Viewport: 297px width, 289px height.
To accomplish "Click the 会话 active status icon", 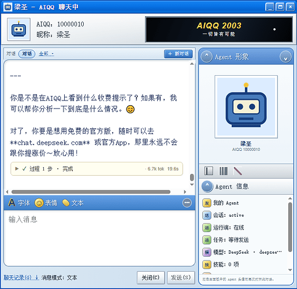I will [207, 216].
